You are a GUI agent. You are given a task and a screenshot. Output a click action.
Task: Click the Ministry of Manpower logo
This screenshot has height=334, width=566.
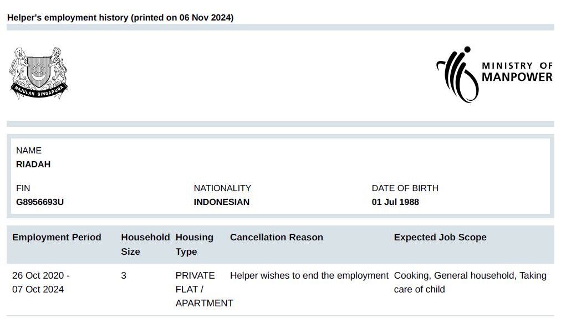pos(494,74)
